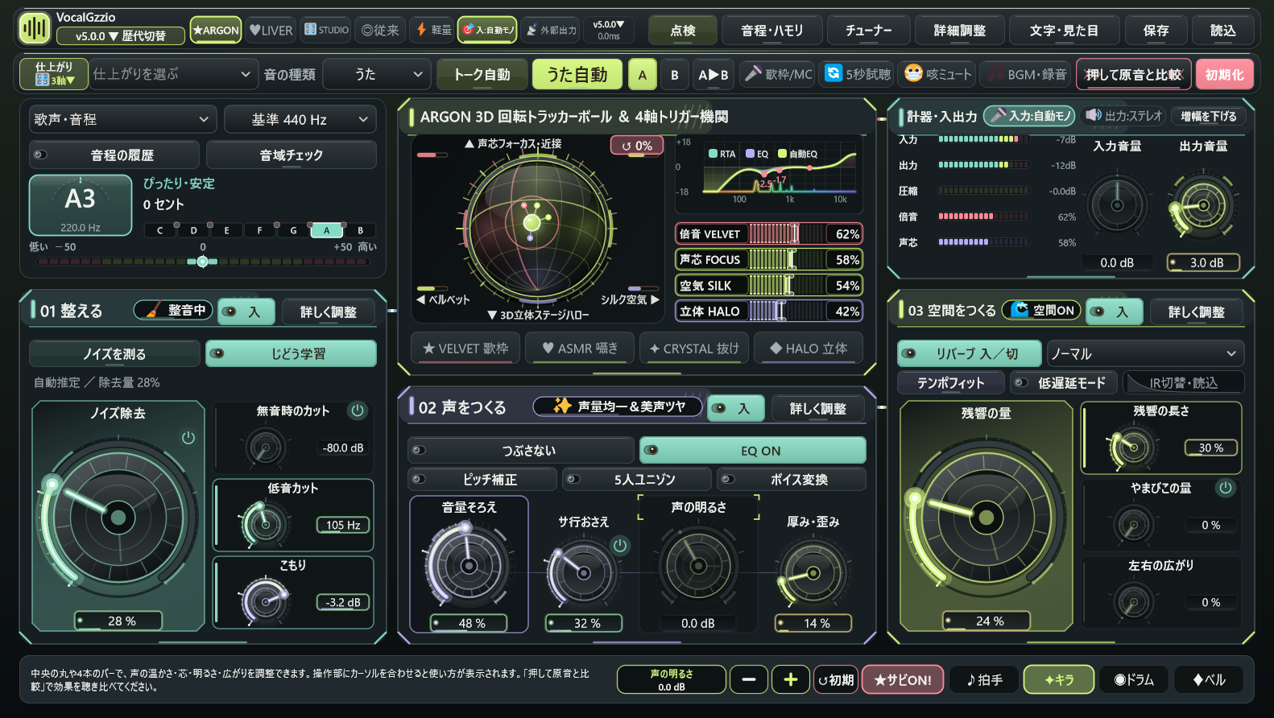Toggle section 01 整える on/off
This screenshot has width=1274, height=718.
click(x=246, y=312)
